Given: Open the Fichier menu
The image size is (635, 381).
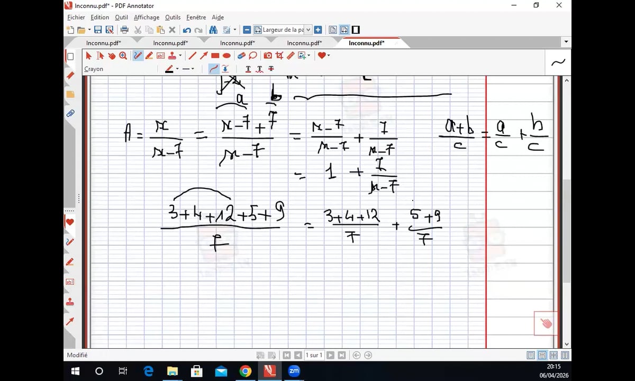Looking at the screenshot, I should tap(76, 17).
